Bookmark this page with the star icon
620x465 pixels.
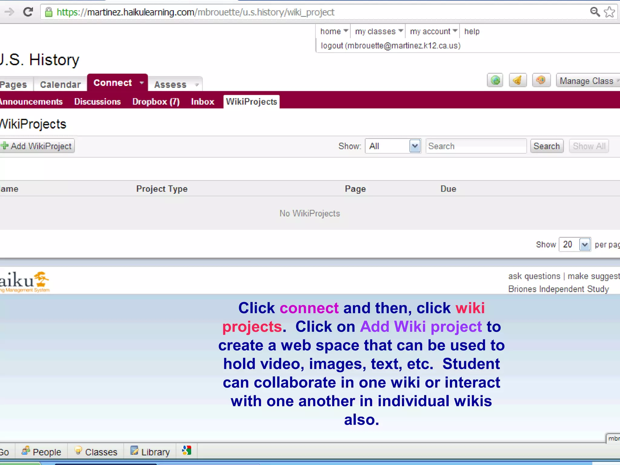(609, 12)
